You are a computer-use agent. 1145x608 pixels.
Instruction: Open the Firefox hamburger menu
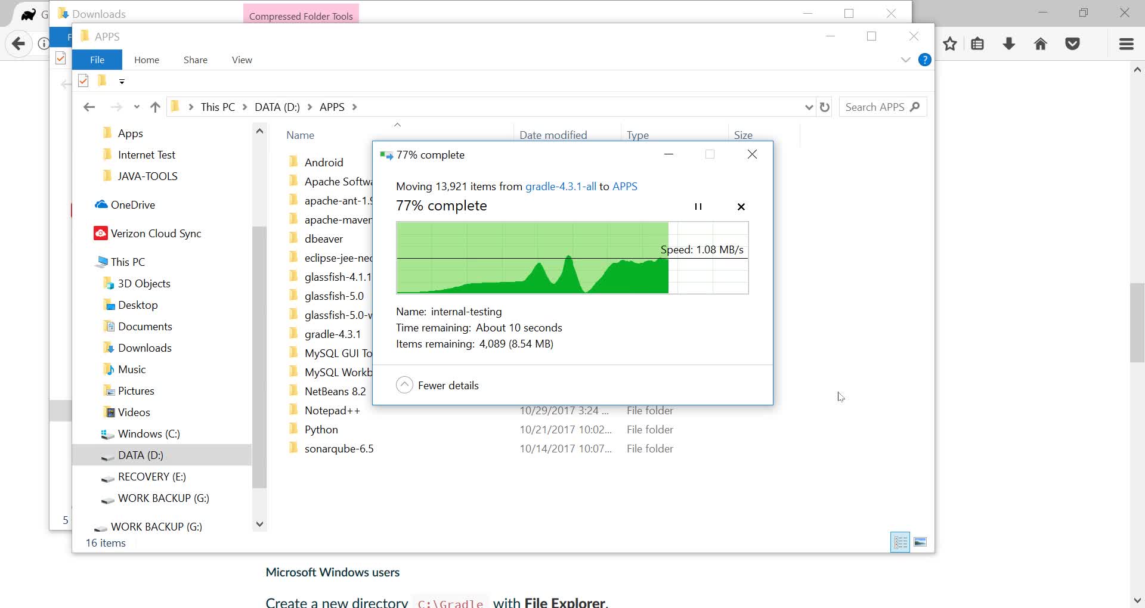tap(1126, 44)
